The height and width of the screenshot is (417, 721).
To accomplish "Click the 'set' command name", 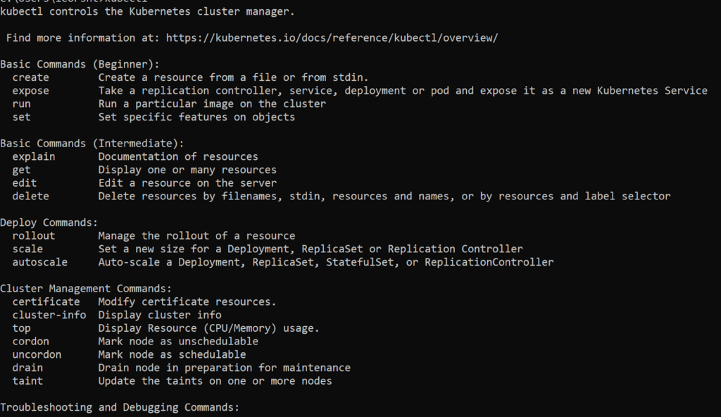I will point(22,117).
